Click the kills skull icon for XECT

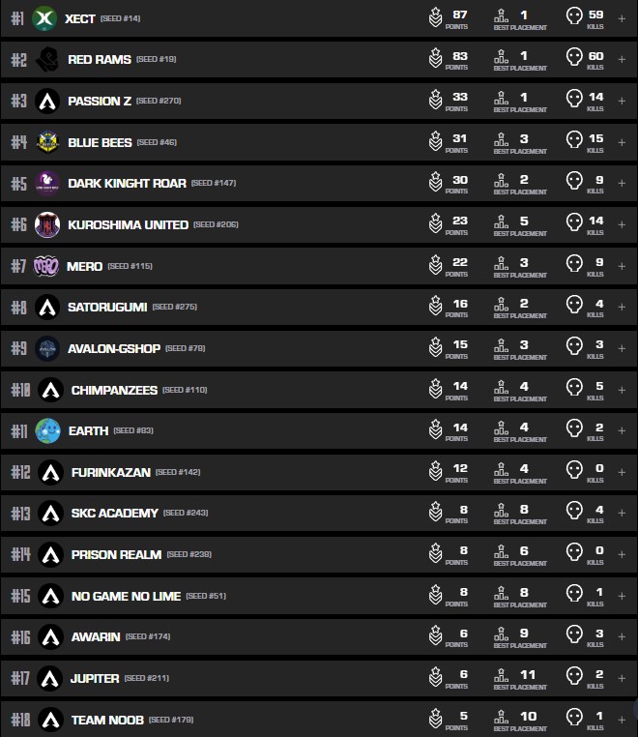pos(574,16)
